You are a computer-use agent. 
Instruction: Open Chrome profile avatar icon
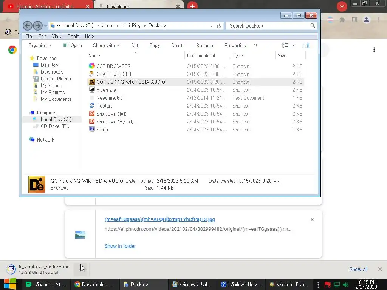[367, 20]
